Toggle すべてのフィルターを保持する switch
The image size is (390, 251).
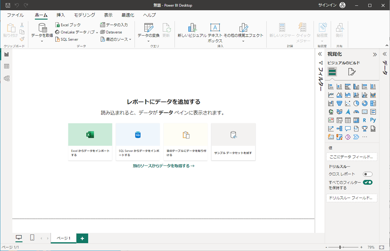[x=368, y=182]
